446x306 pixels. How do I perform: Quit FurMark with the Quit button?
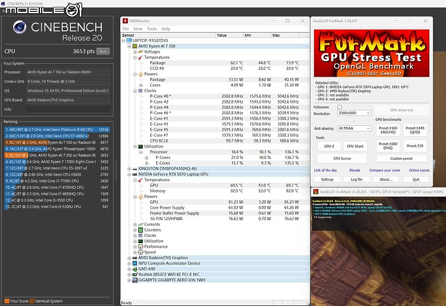[x=416, y=180]
